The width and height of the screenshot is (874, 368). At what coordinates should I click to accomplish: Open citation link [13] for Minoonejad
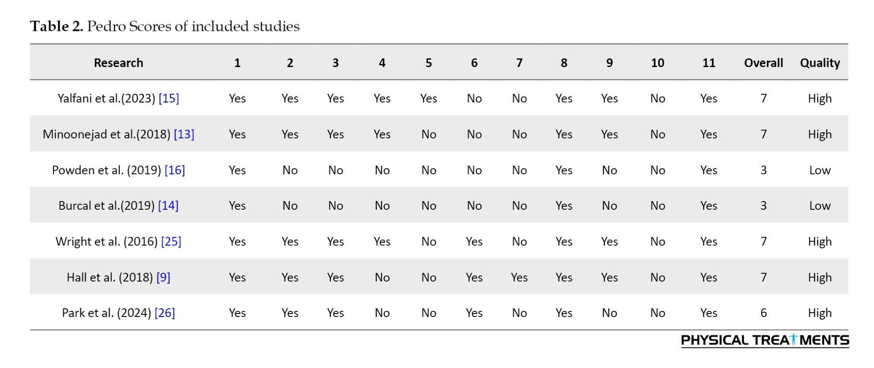184,134
